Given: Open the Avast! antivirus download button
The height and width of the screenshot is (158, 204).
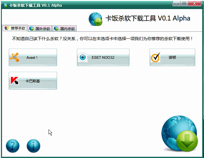Looking at the screenshot, I should [x=33, y=57].
